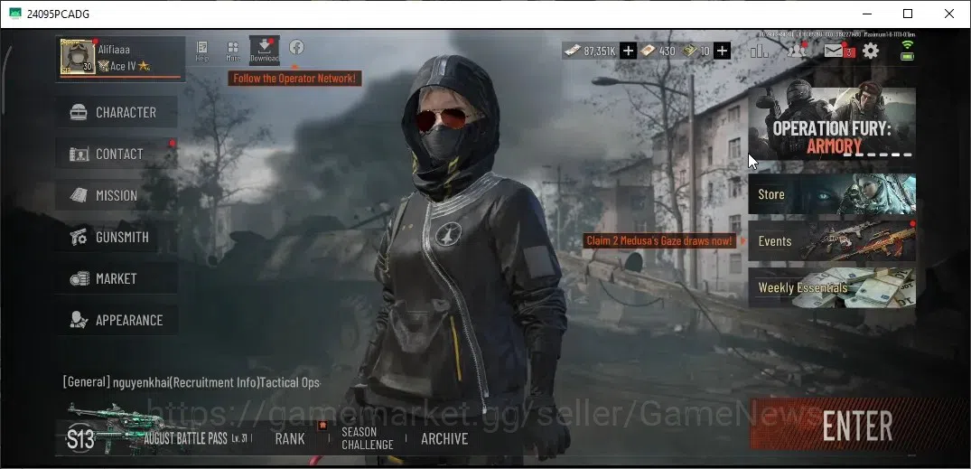The height and width of the screenshot is (469, 971).
Task: Click the 87,351K cash balance
Action: pyautogui.click(x=590, y=51)
